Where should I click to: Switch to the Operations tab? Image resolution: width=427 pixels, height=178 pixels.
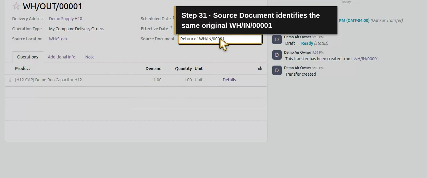pos(28,57)
